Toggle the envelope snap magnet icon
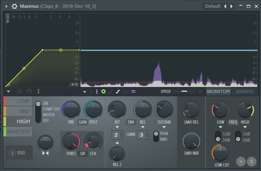The height and width of the screenshot is (171, 261). tap(29, 91)
